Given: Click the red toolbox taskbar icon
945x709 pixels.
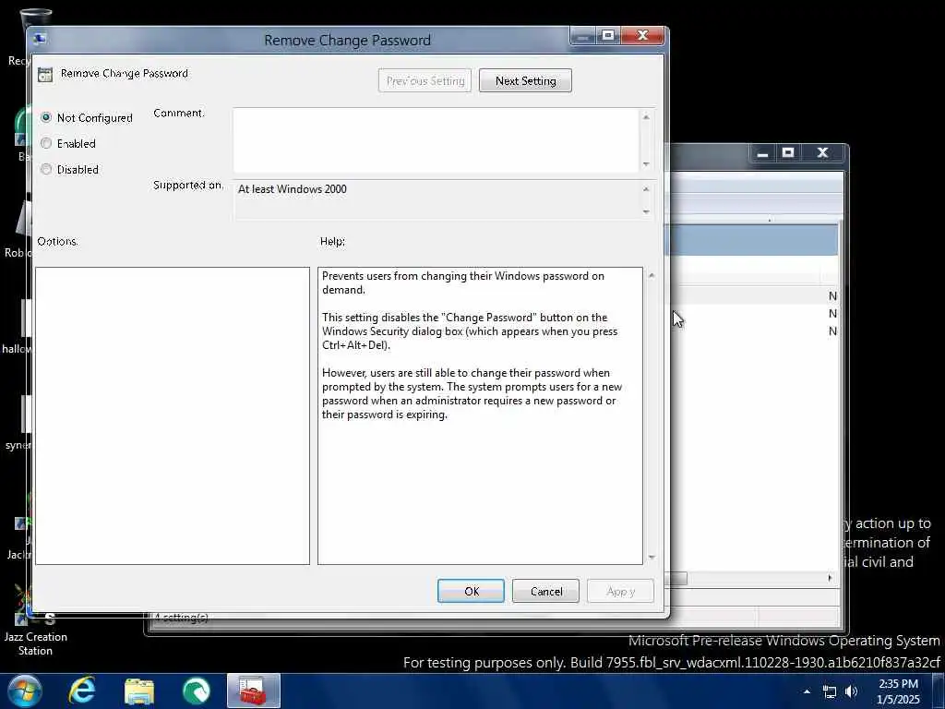Looking at the screenshot, I should click(254, 691).
